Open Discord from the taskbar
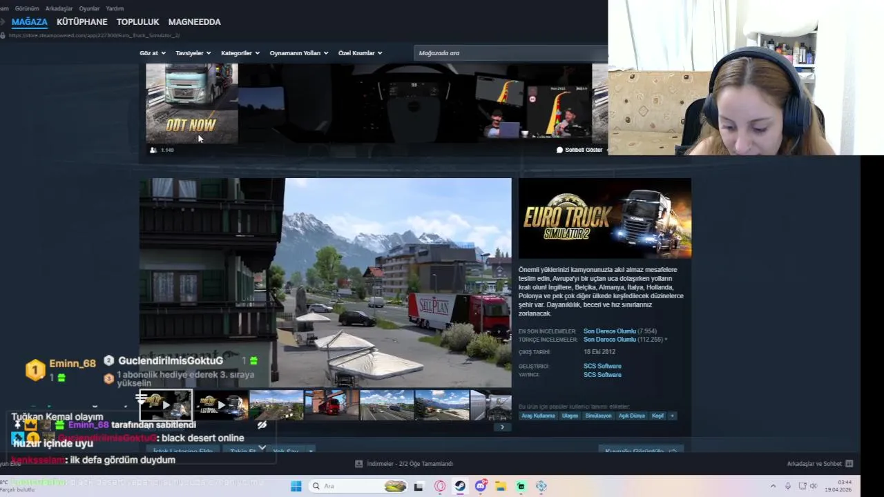Screen dimensions: 884x497 coord(481,486)
